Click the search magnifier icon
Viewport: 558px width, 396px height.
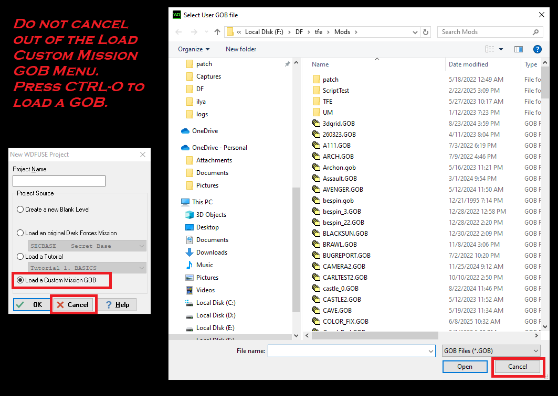(535, 32)
